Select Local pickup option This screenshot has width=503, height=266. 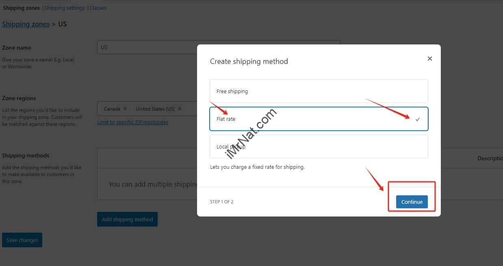coord(319,146)
